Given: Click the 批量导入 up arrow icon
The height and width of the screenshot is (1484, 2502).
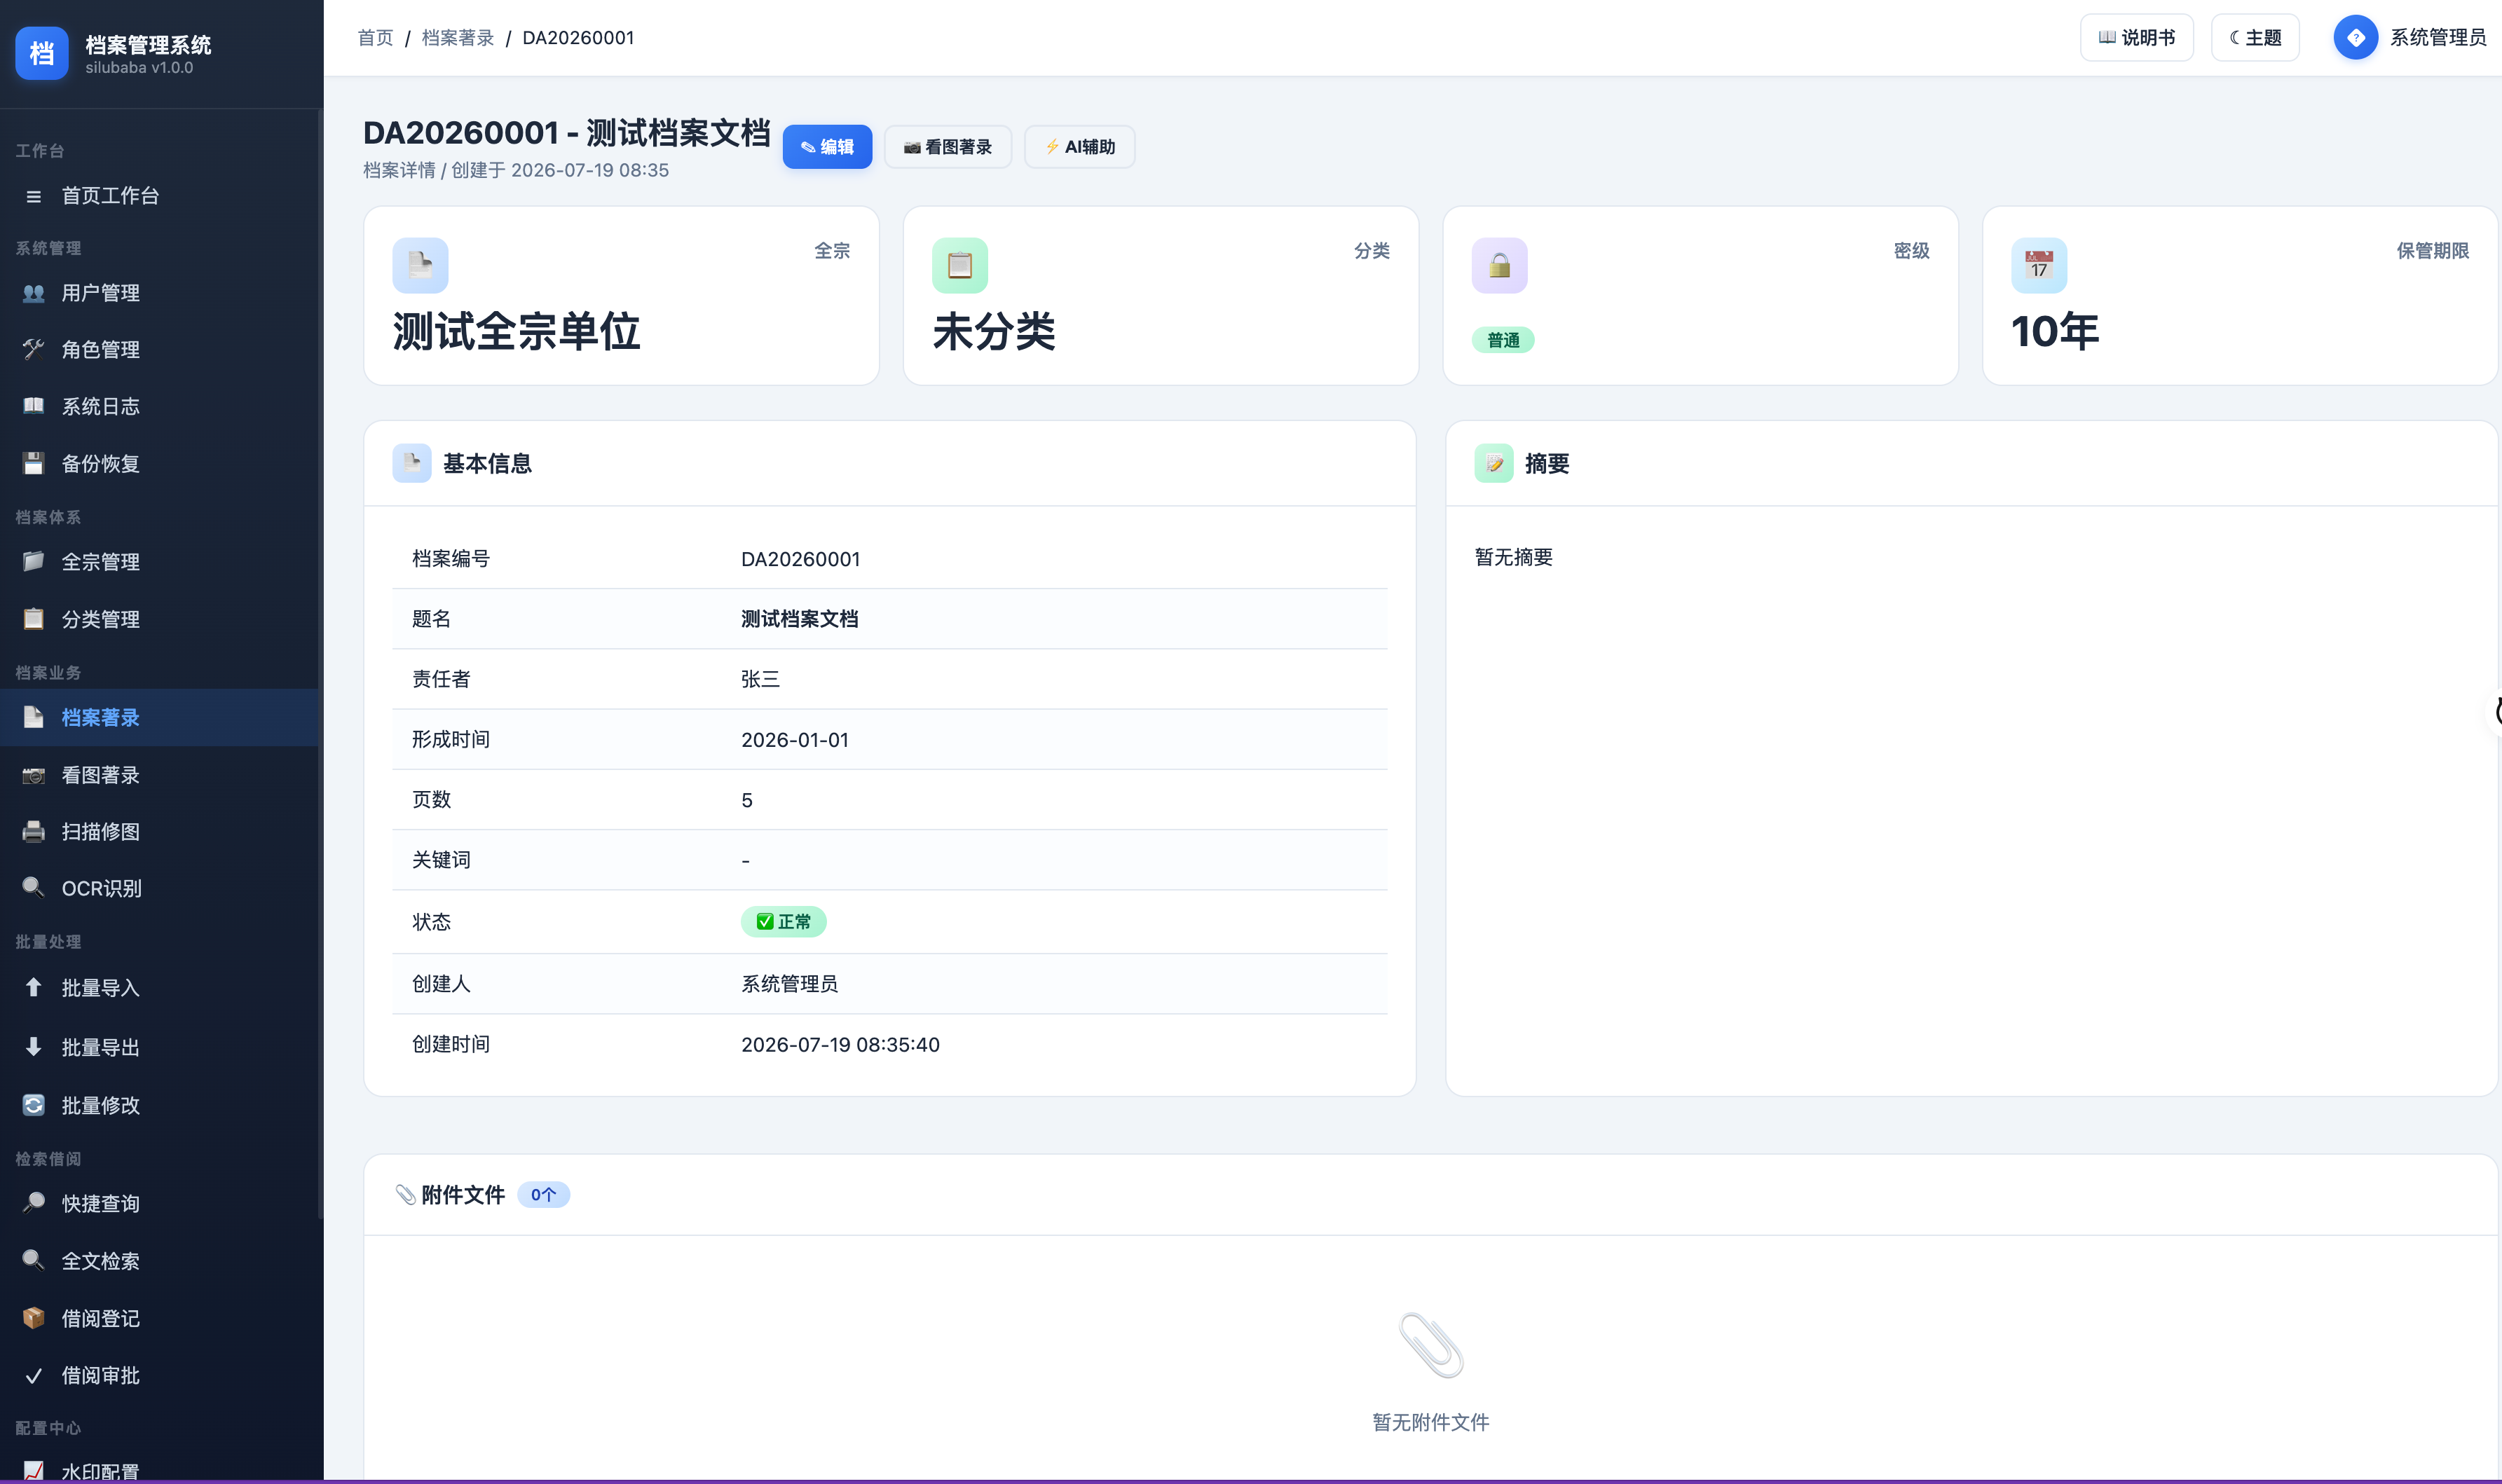Looking at the screenshot, I should point(34,988).
